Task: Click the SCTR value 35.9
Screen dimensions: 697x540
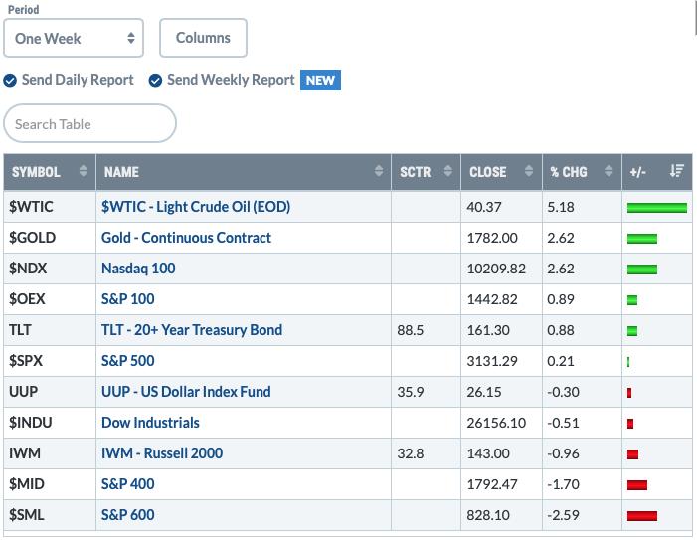Action: (x=411, y=392)
